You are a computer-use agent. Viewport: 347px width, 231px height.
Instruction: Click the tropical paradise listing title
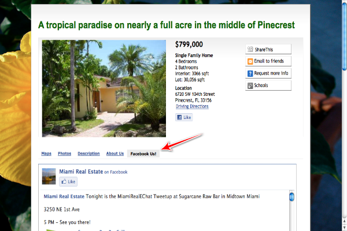(167, 25)
